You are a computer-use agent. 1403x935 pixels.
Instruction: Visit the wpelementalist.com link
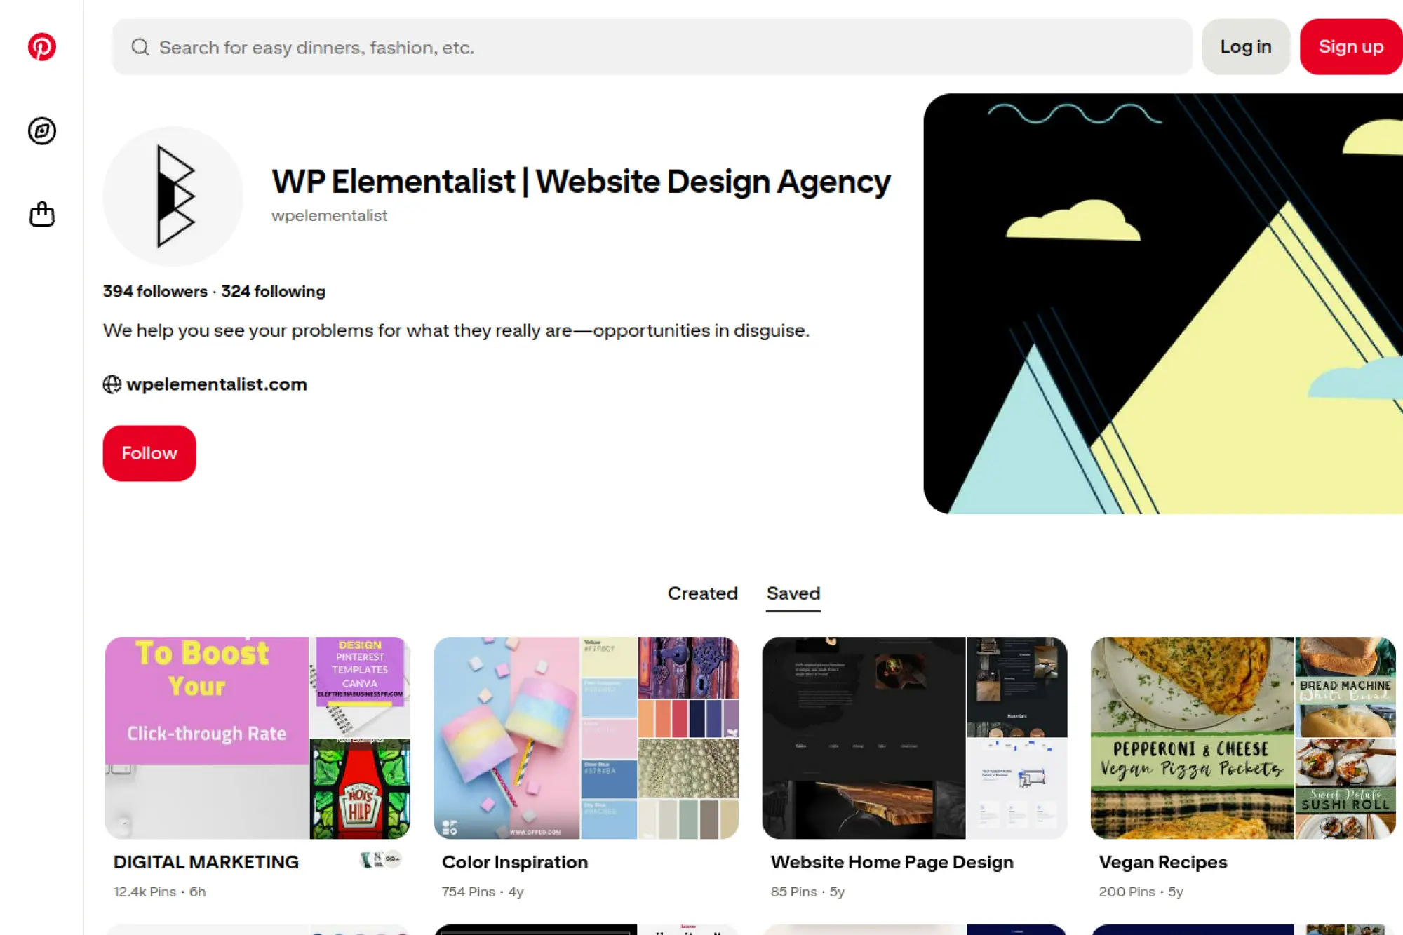pos(217,384)
